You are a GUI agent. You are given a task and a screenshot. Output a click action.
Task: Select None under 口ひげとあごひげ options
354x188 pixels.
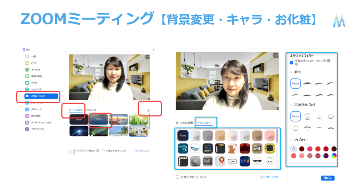pyautogui.click(x=296, y=116)
